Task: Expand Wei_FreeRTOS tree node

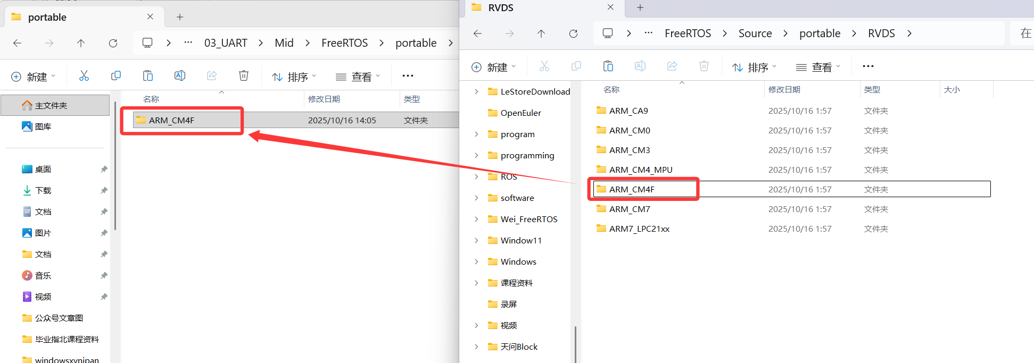Action: click(476, 219)
